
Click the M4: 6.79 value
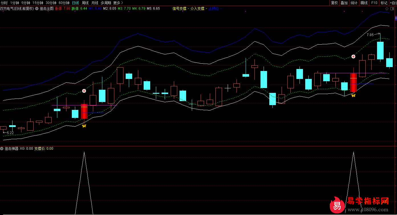point(139,9)
